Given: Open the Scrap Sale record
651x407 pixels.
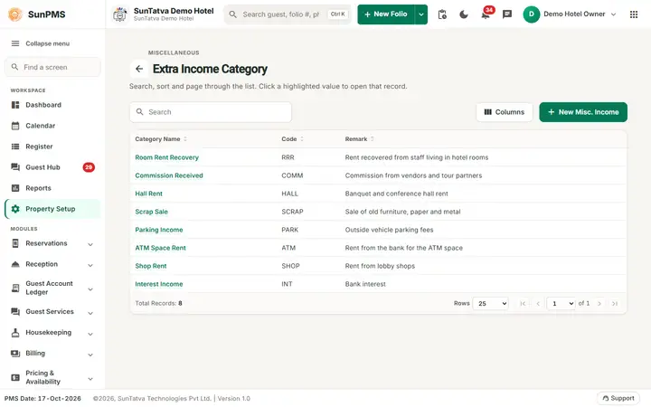Looking at the screenshot, I should click(152, 212).
